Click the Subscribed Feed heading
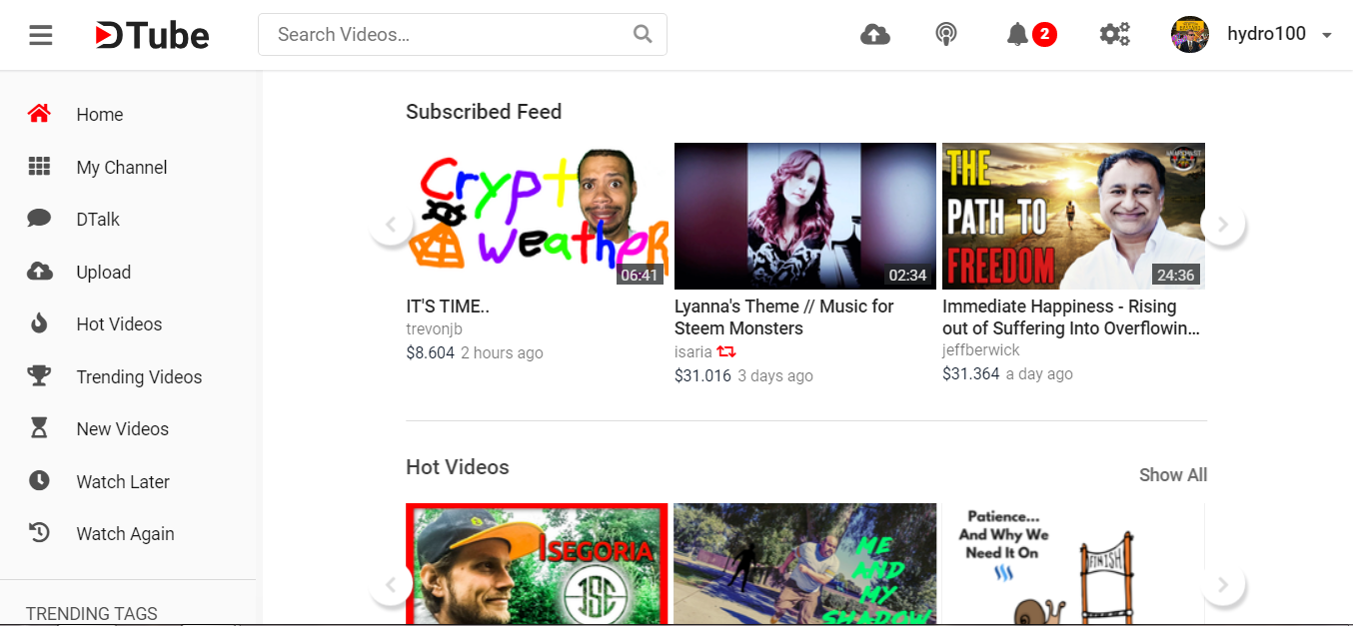The width and height of the screenshot is (1353, 626). 484,112
